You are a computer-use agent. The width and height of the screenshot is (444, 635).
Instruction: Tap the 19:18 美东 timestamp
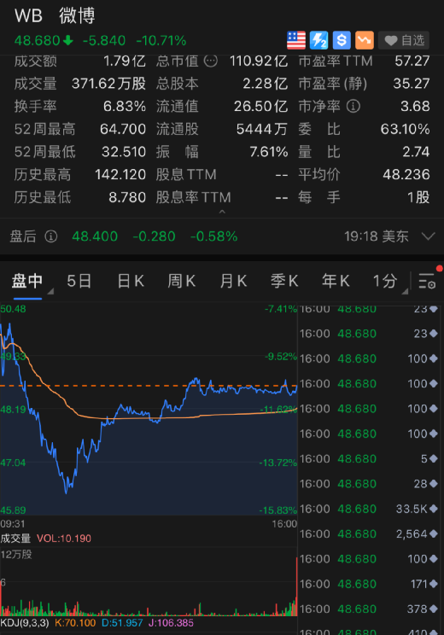(x=377, y=236)
